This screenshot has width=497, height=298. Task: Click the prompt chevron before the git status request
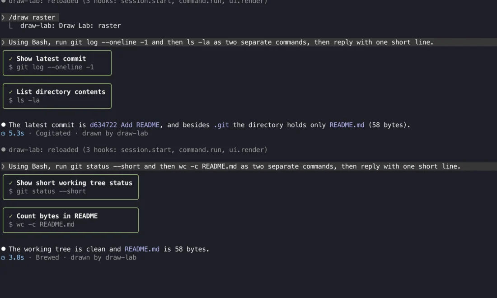click(3, 166)
